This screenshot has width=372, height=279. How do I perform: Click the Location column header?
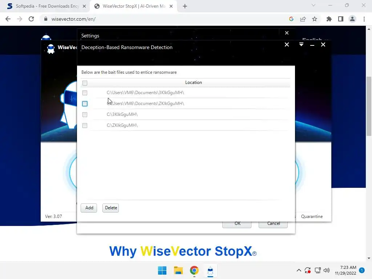pos(193,82)
